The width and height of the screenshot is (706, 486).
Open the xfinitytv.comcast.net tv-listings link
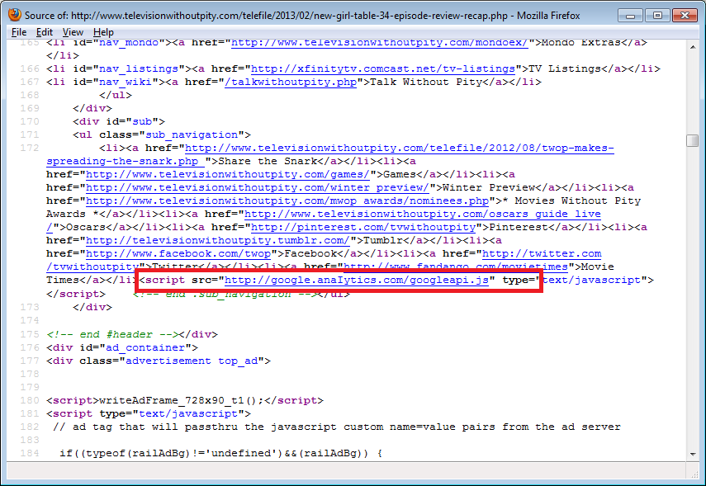click(x=386, y=69)
